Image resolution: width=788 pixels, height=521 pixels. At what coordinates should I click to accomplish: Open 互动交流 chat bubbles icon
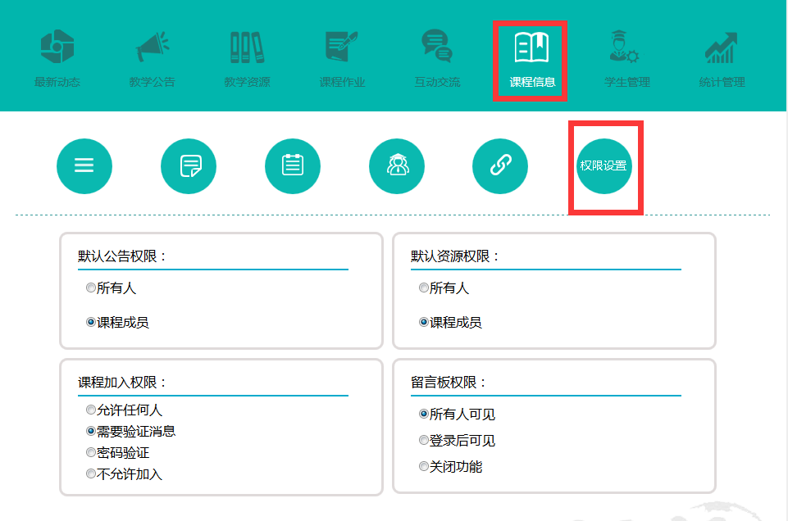(x=437, y=48)
